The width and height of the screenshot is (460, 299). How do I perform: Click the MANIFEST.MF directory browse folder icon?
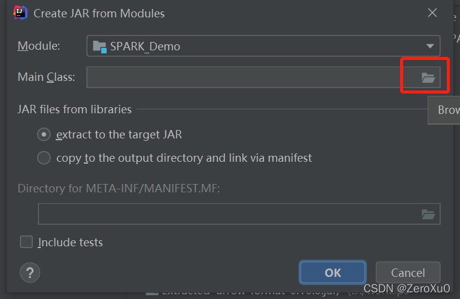pos(428,214)
